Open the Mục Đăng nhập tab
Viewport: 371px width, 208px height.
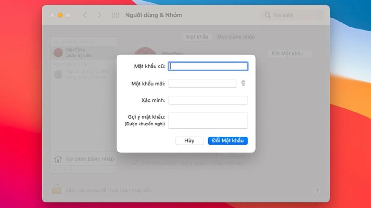click(236, 36)
